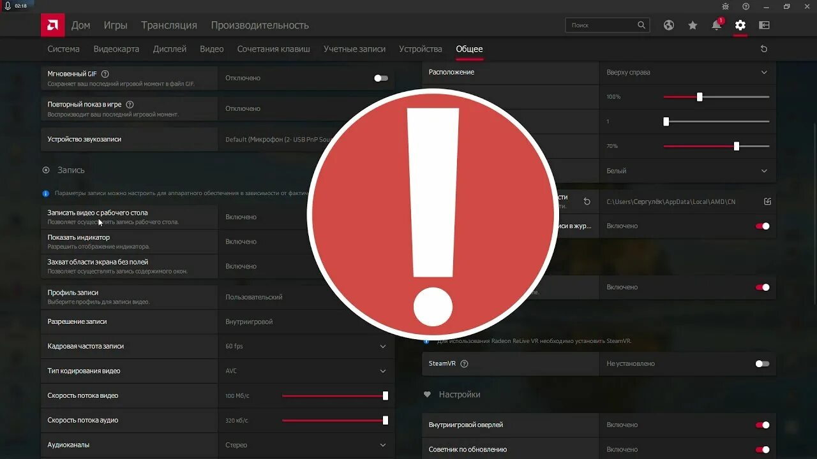Open the settings gear icon
The image size is (817, 459).
pyautogui.click(x=739, y=25)
